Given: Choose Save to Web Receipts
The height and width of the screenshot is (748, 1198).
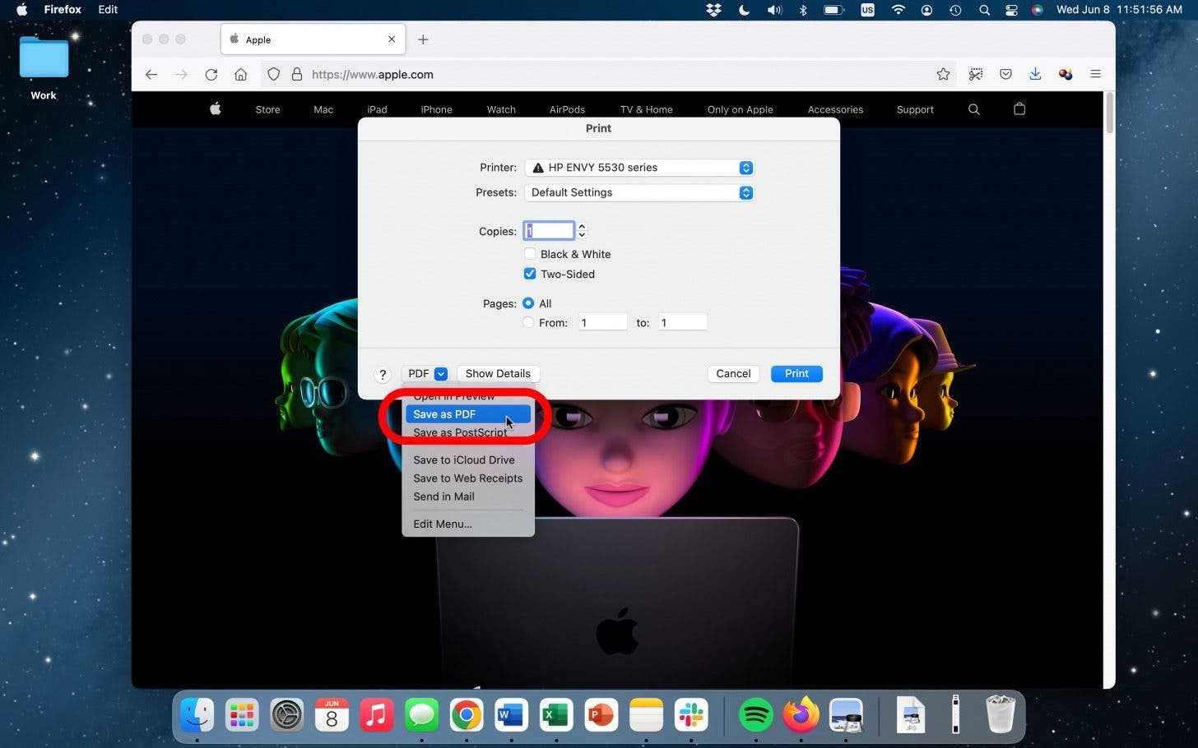Looking at the screenshot, I should click(468, 478).
